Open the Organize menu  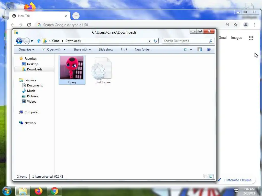(x=26, y=50)
